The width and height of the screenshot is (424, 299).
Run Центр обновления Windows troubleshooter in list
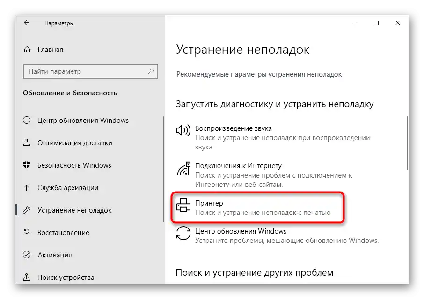278,235
